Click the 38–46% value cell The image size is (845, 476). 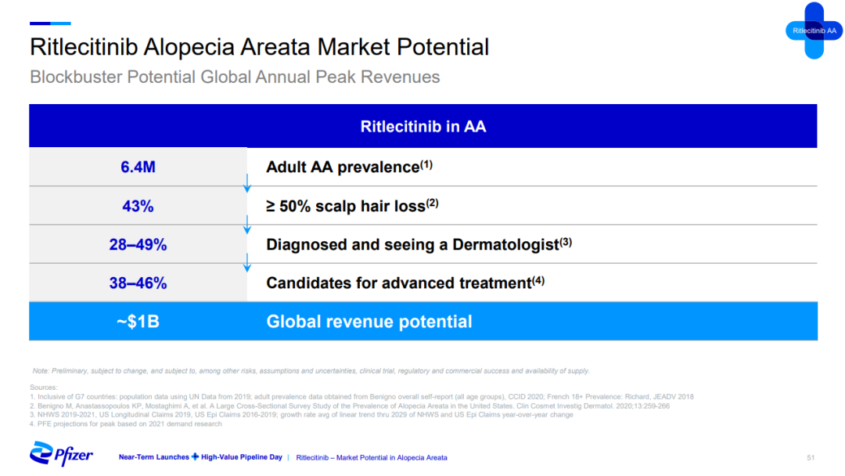(x=138, y=283)
